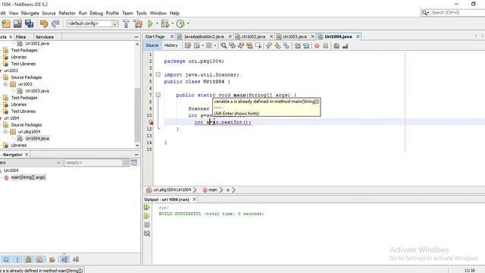Minimize the Navigator panel

tap(136, 155)
